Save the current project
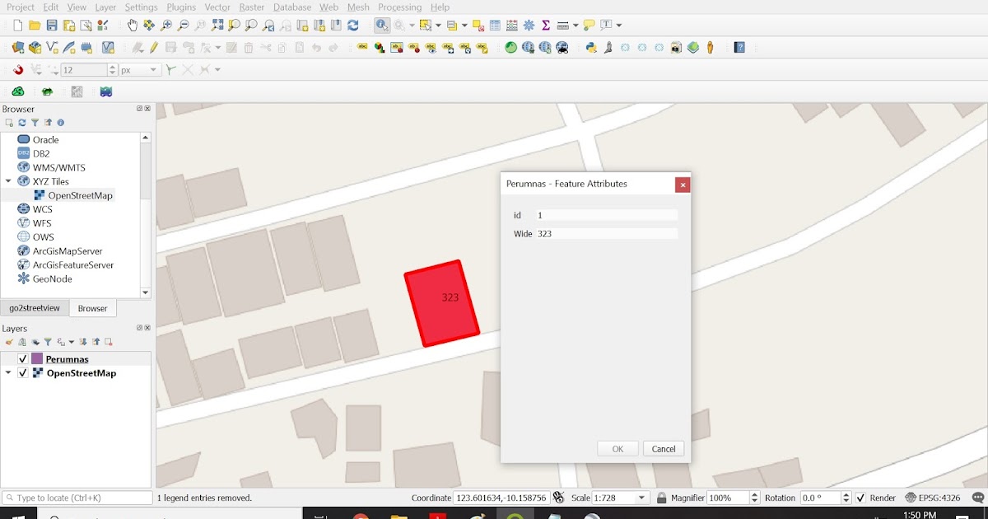988x519 pixels. (50, 25)
